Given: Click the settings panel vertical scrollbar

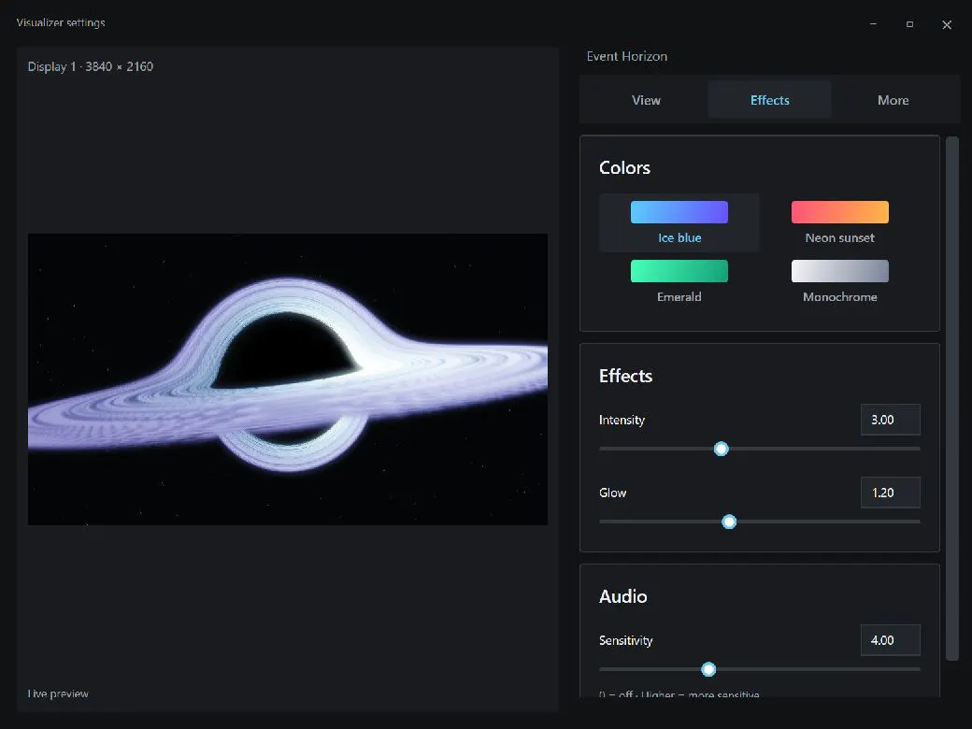Looking at the screenshot, I should (952, 399).
